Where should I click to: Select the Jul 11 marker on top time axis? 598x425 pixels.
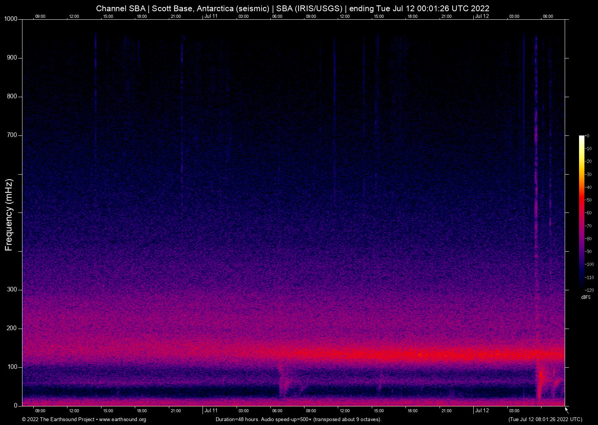tap(211, 16)
